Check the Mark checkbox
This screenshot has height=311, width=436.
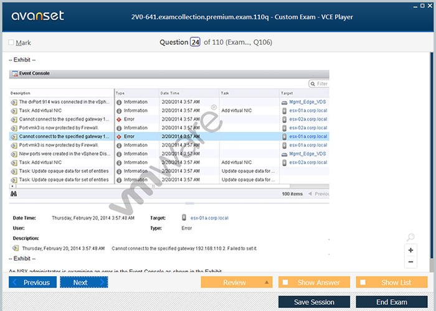11,42
